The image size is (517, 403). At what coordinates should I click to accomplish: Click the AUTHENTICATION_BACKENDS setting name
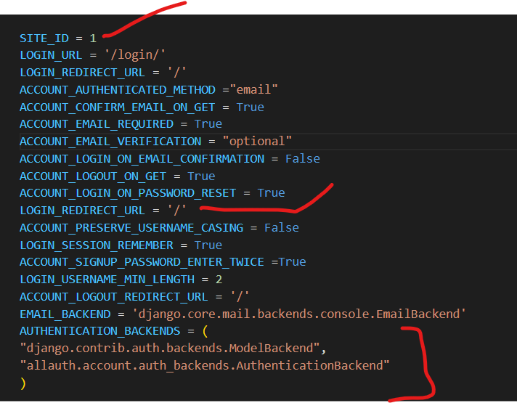pos(100,331)
